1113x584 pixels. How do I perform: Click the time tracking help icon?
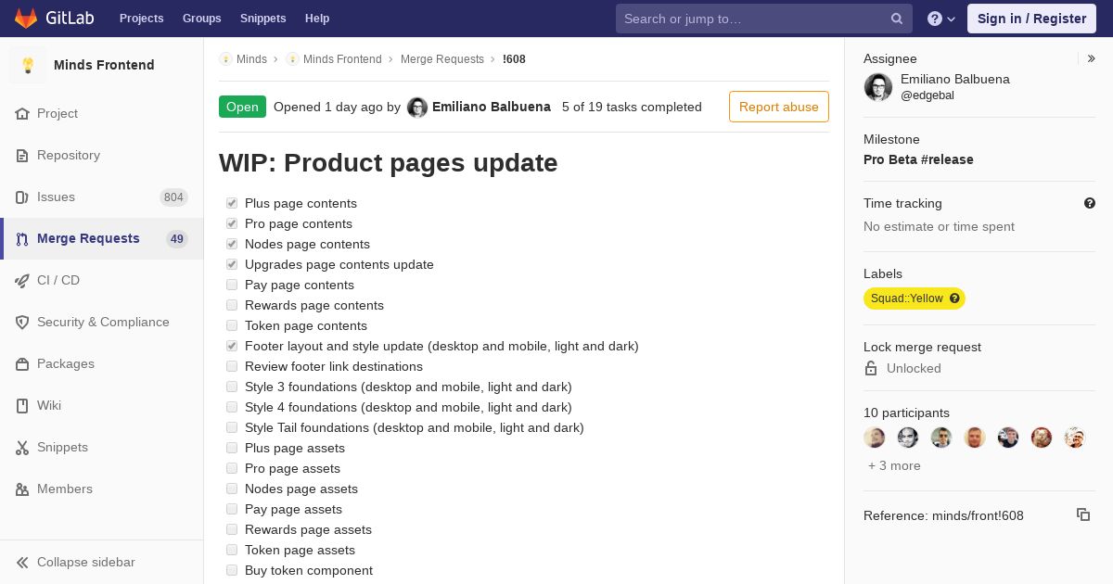pyautogui.click(x=1090, y=203)
